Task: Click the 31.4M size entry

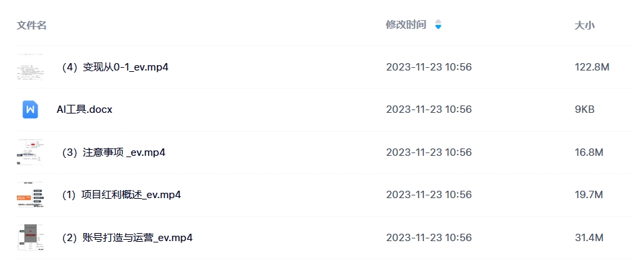Action: point(589,238)
